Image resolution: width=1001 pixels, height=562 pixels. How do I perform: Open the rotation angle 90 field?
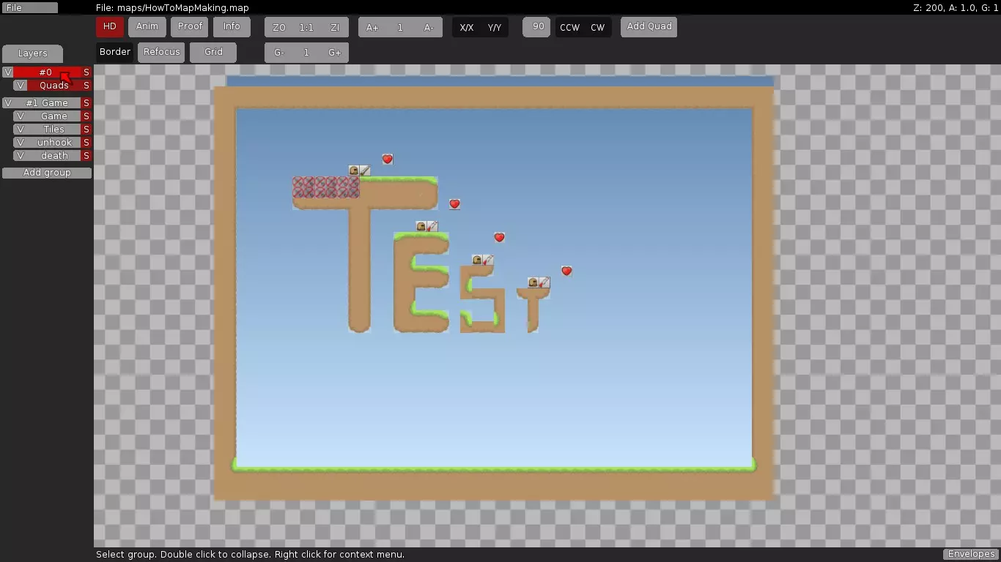[x=538, y=27]
